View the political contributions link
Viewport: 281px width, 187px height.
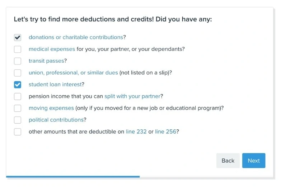(x=56, y=120)
